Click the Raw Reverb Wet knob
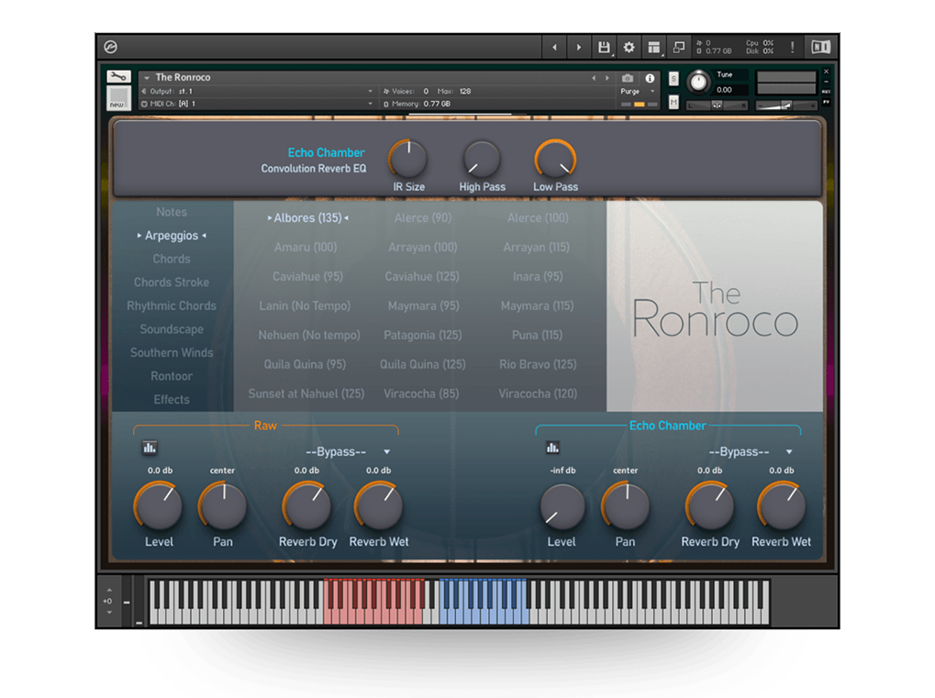 click(379, 506)
